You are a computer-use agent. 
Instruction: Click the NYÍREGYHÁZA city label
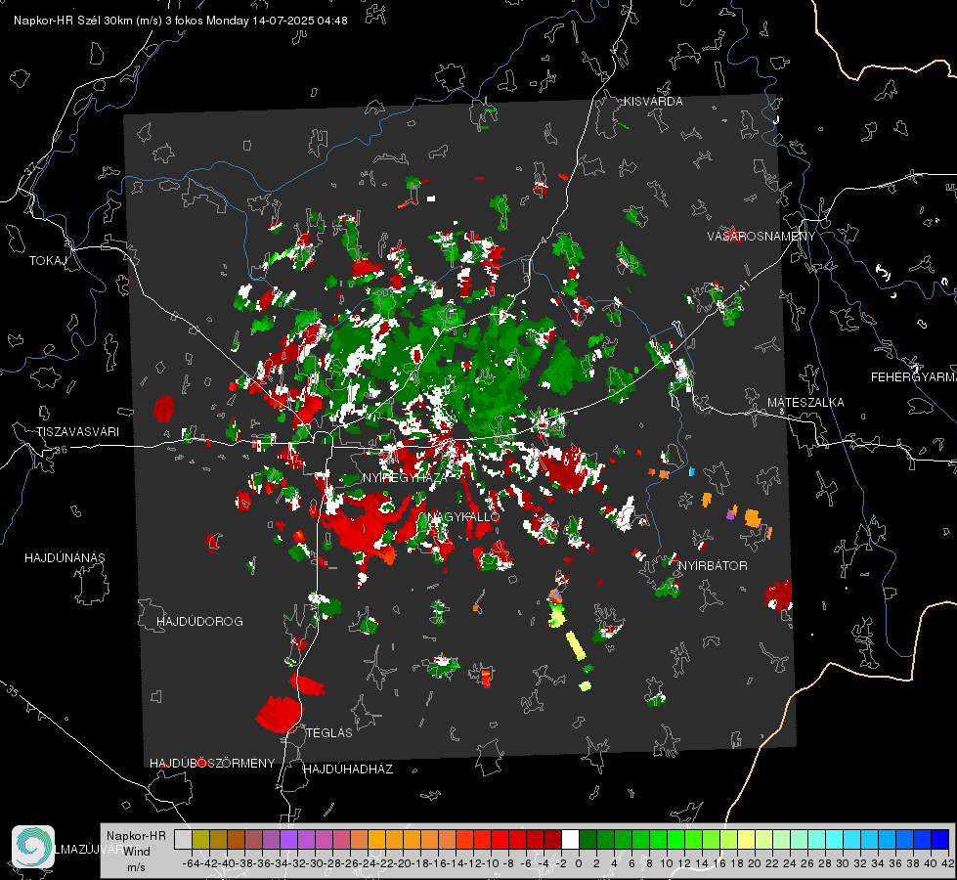pyautogui.click(x=405, y=477)
